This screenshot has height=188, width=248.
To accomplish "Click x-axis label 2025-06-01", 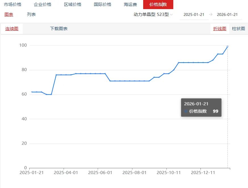I will (x=100, y=172).
